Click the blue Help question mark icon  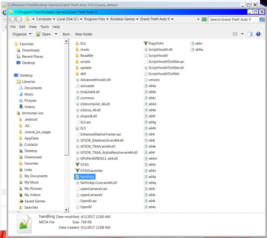pyautogui.click(x=258, y=34)
